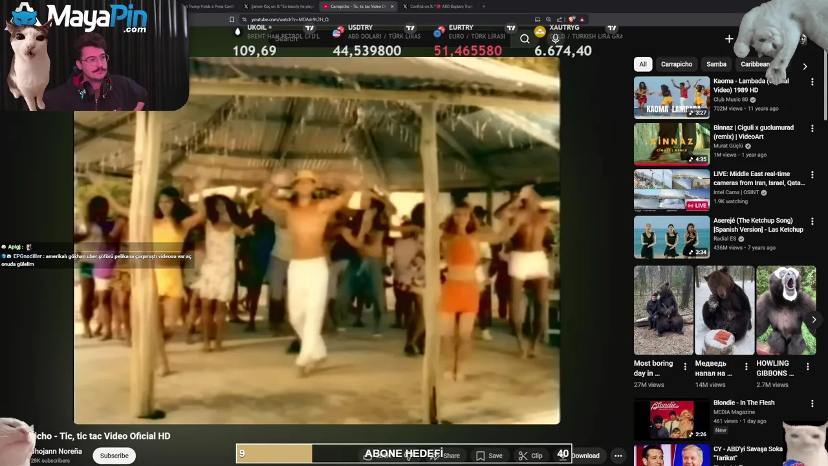Click the zoom magnifier icon in address bar
This screenshot has height=466, width=828.
(549, 19)
